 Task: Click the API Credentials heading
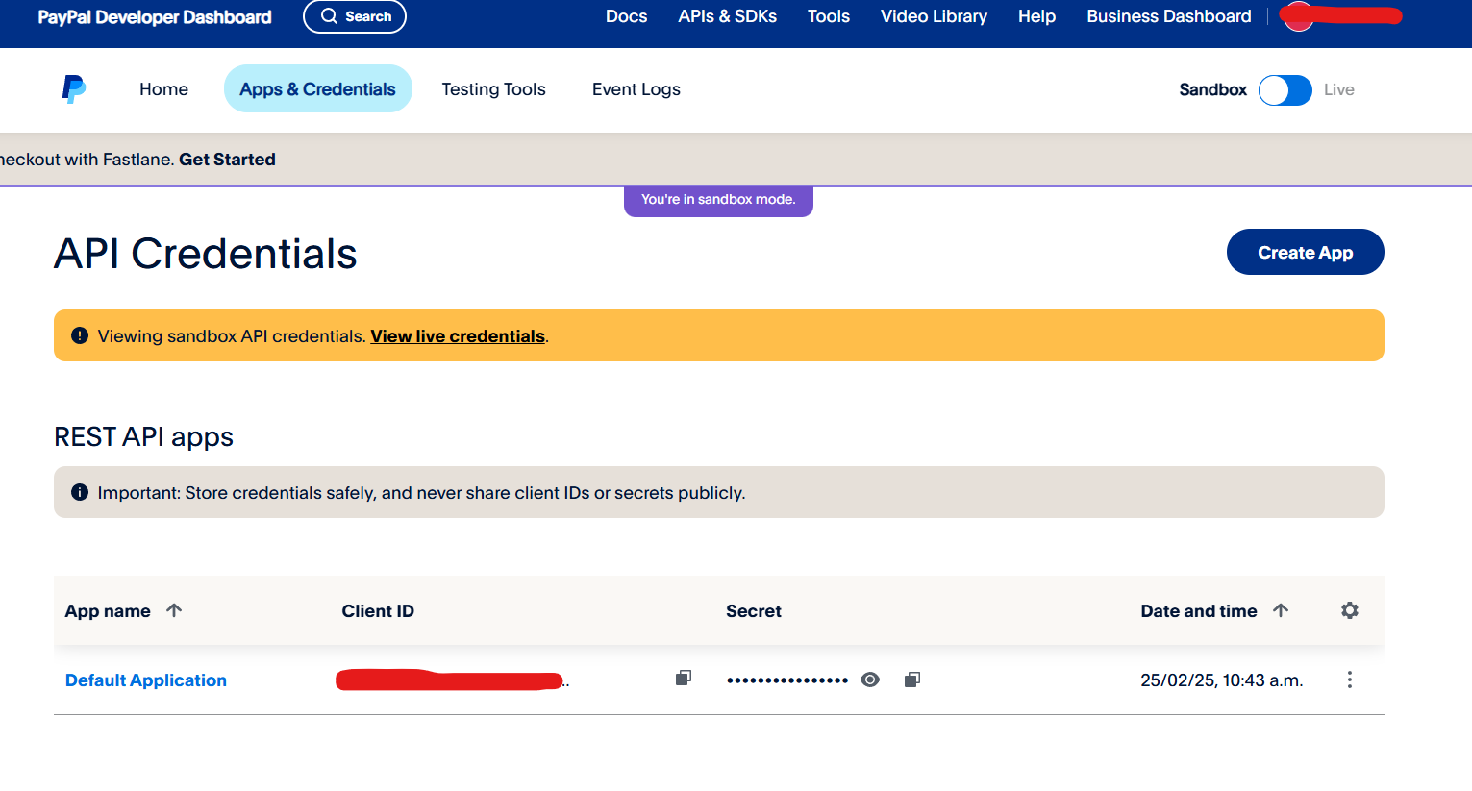206,254
